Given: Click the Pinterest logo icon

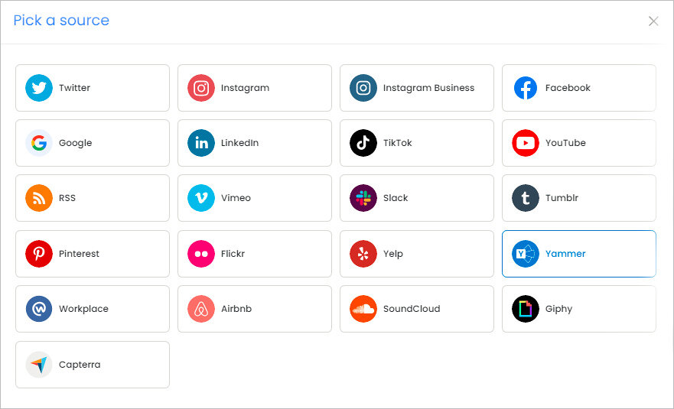Looking at the screenshot, I should [x=39, y=254].
